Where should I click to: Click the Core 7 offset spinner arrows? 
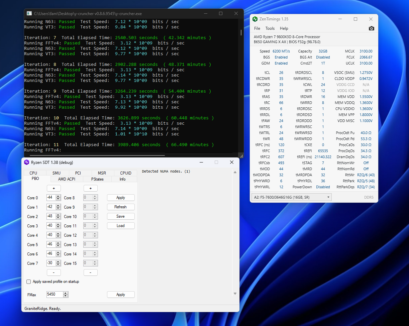(x=58, y=263)
